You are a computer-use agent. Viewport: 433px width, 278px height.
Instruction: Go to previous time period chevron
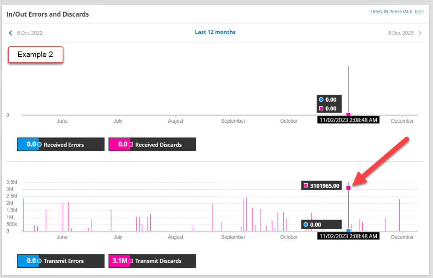tap(10, 33)
